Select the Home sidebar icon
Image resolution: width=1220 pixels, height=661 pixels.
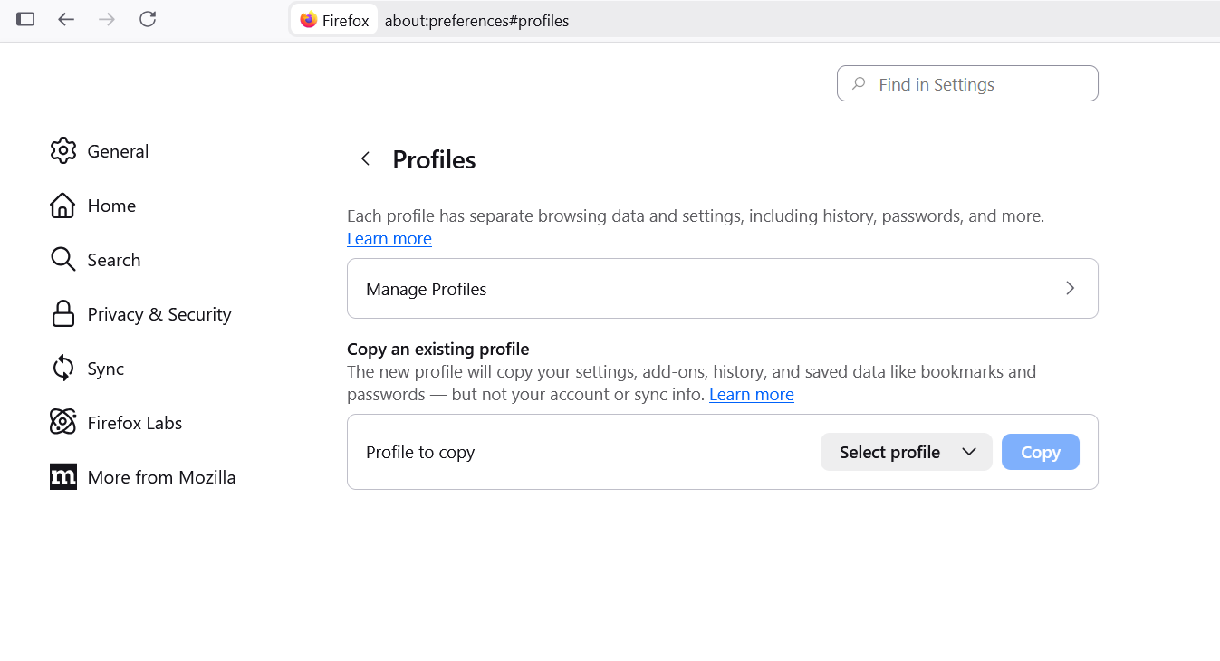(x=63, y=205)
